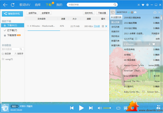The height and width of the screenshot is (113, 163).
Task: Click MV icon beside Baby Come Ho...
Action: [x=143, y=92]
